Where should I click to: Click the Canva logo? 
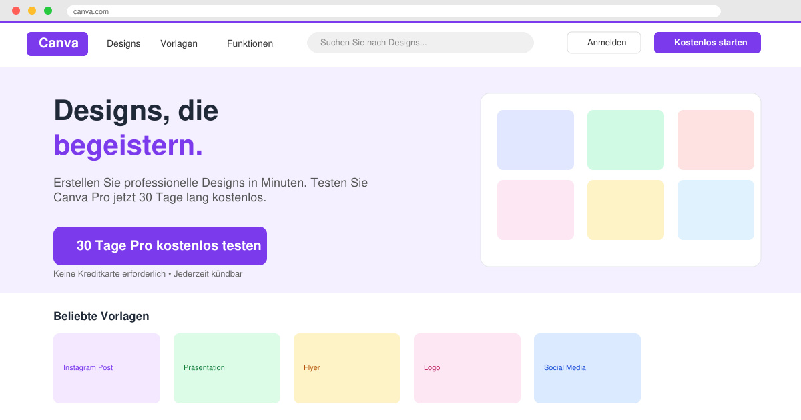(x=57, y=44)
